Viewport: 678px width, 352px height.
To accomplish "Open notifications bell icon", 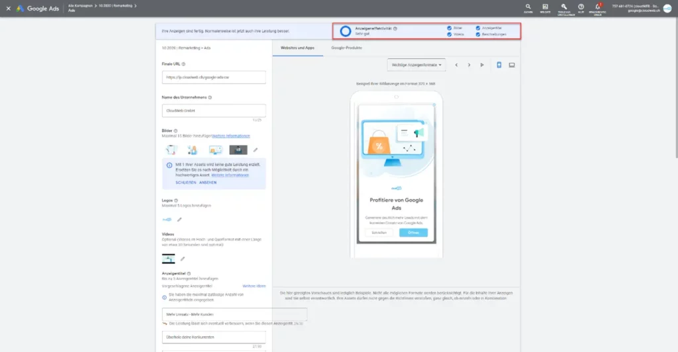I will 597,7.
